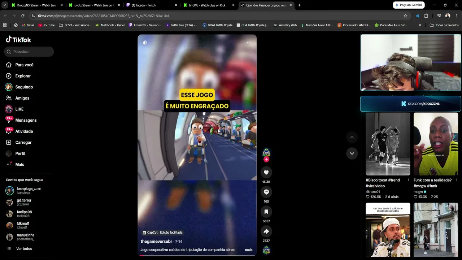Open rlkroxo01 author link

pos(372,192)
